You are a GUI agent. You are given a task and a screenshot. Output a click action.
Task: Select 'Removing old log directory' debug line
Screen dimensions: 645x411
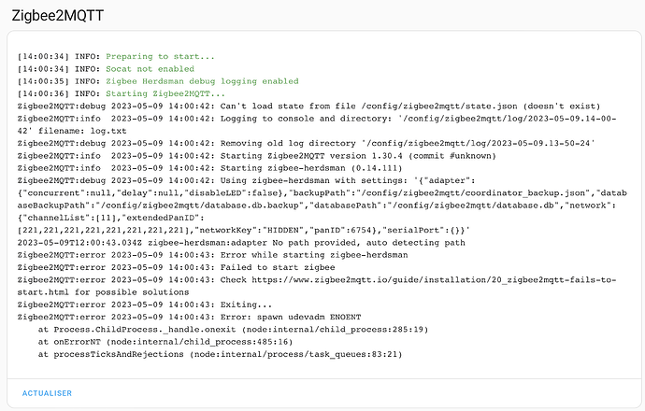click(x=307, y=144)
